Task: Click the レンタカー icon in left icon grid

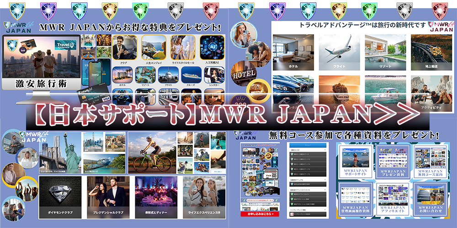Action: (x=213, y=77)
